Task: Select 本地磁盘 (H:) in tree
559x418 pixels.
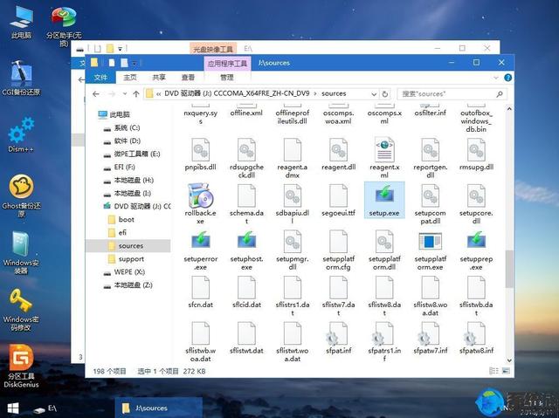Action: pyautogui.click(x=128, y=180)
